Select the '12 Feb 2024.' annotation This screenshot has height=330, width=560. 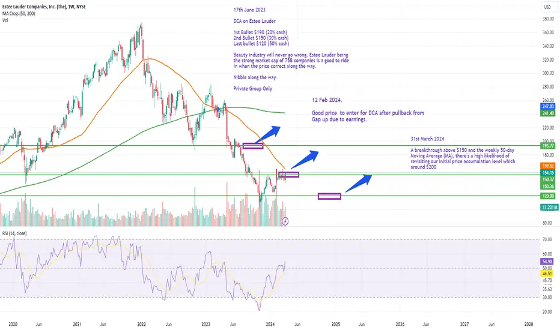coord(327,100)
